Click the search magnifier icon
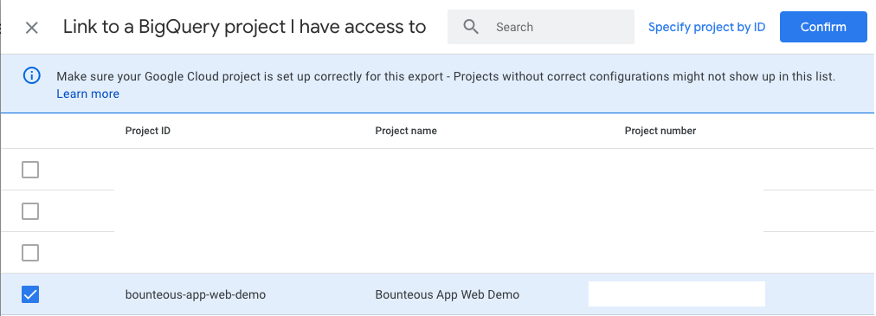This screenshot has width=876, height=316. click(471, 27)
